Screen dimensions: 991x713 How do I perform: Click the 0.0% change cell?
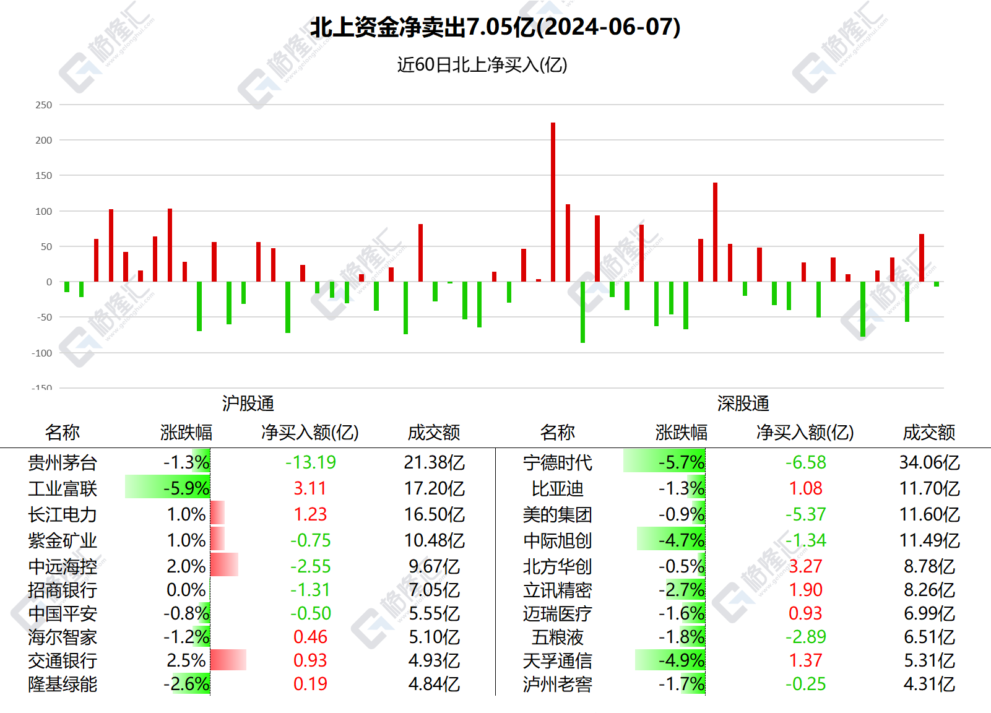186,590
